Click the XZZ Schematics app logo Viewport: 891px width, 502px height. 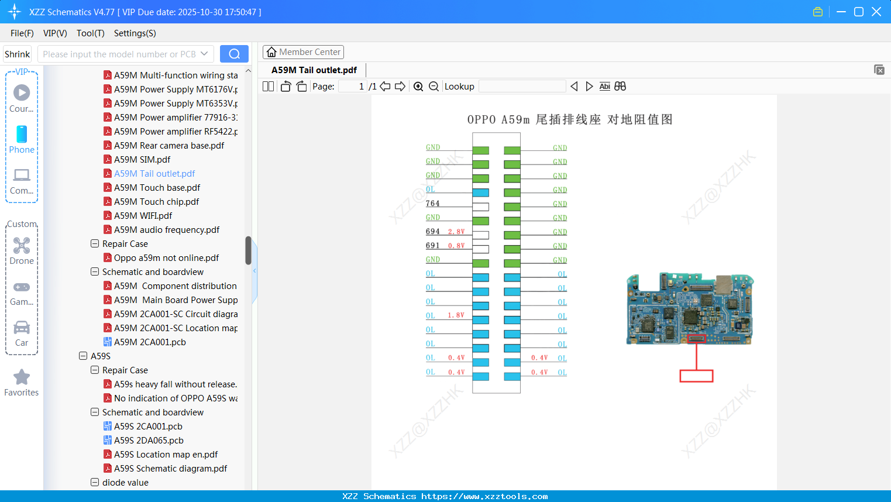pyautogui.click(x=15, y=12)
